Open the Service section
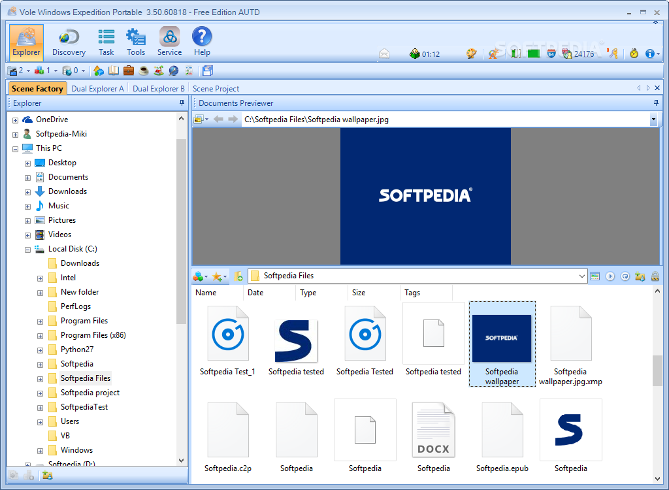This screenshot has width=669, height=490. pos(169,42)
